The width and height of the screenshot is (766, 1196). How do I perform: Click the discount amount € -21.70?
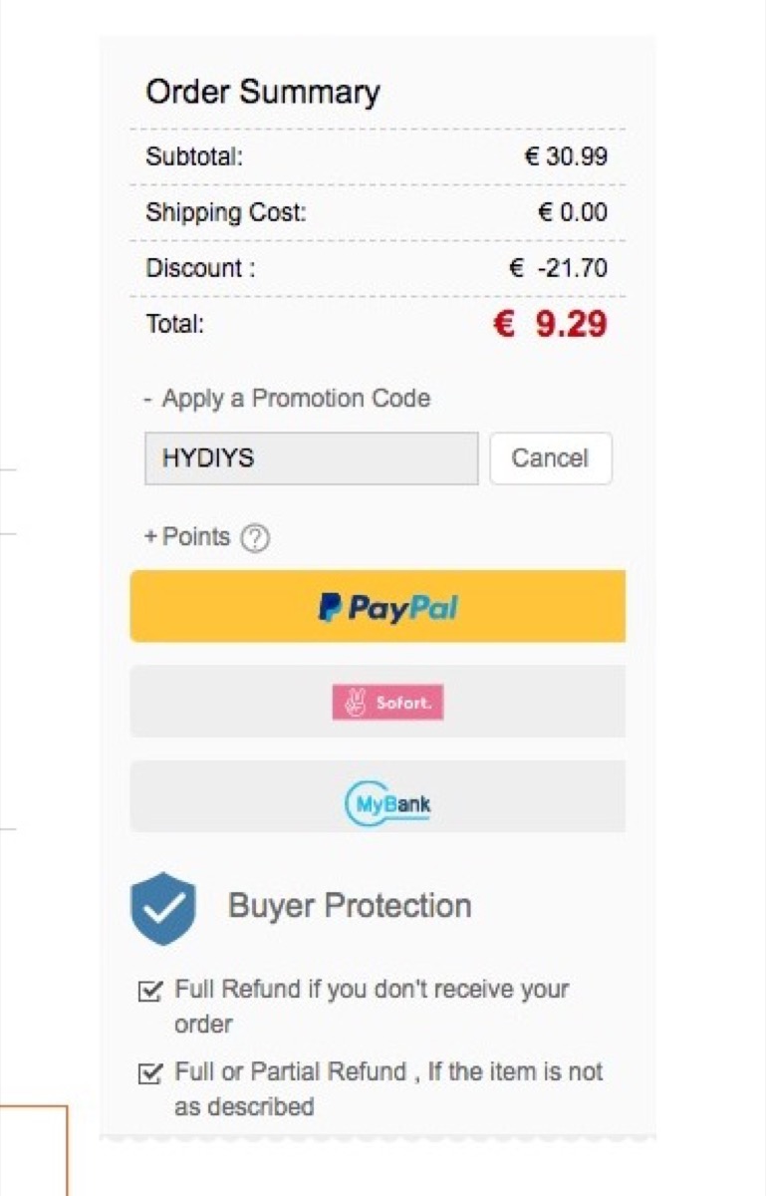pyautogui.click(x=558, y=268)
